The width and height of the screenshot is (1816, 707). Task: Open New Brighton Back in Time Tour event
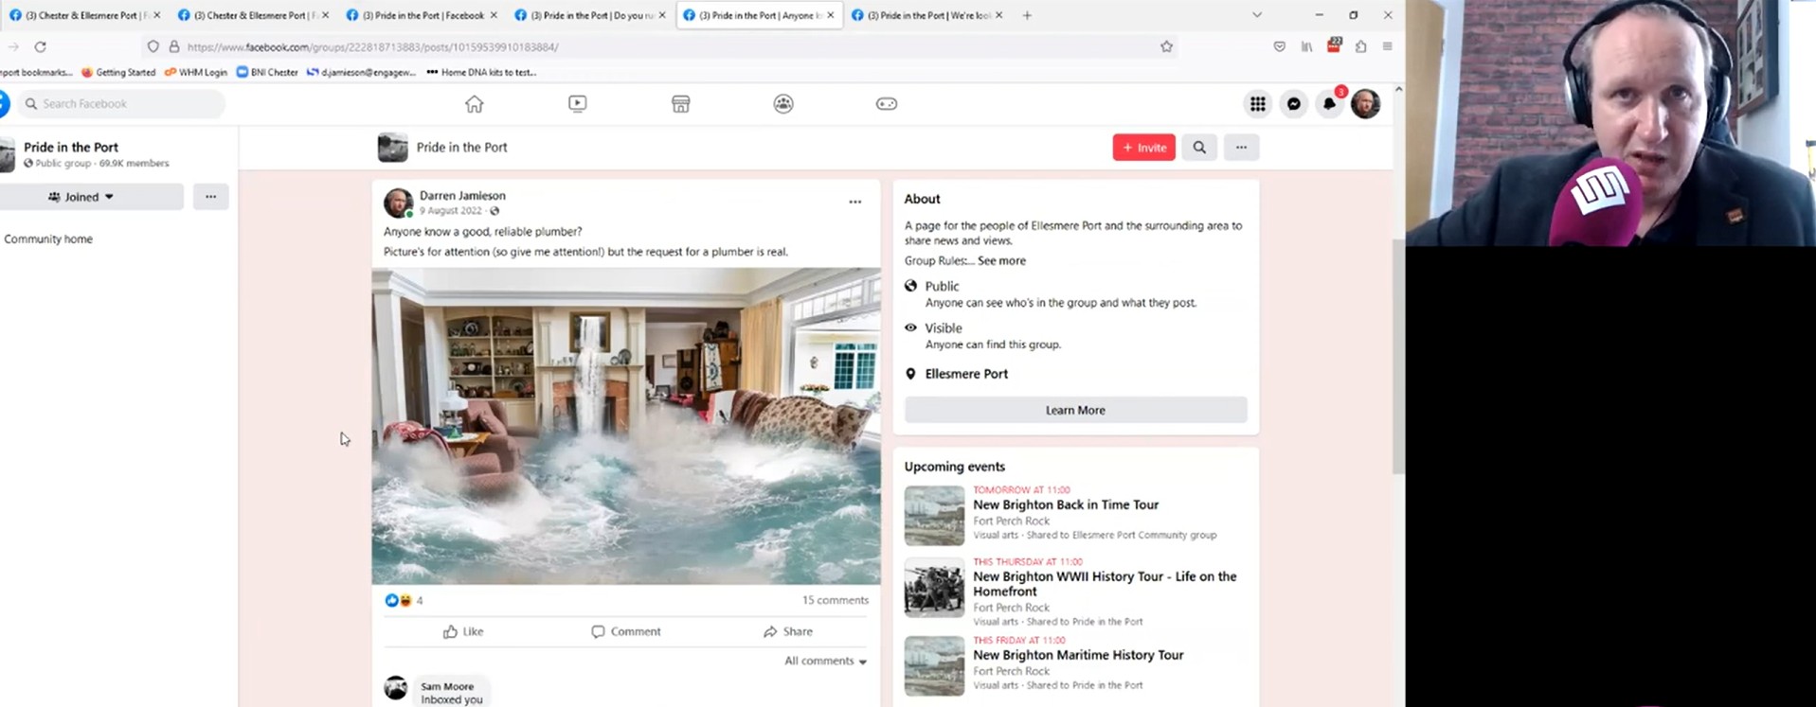(x=1066, y=504)
